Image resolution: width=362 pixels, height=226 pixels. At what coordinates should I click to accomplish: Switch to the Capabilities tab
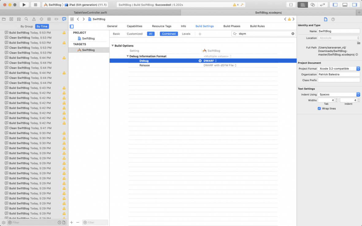[x=135, y=26]
